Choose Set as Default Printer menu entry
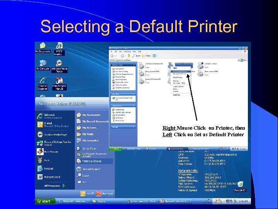 pyautogui.click(x=181, y=72)
